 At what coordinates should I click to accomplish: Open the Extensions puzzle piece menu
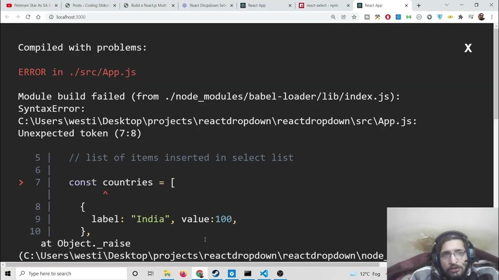coord(460,17)
